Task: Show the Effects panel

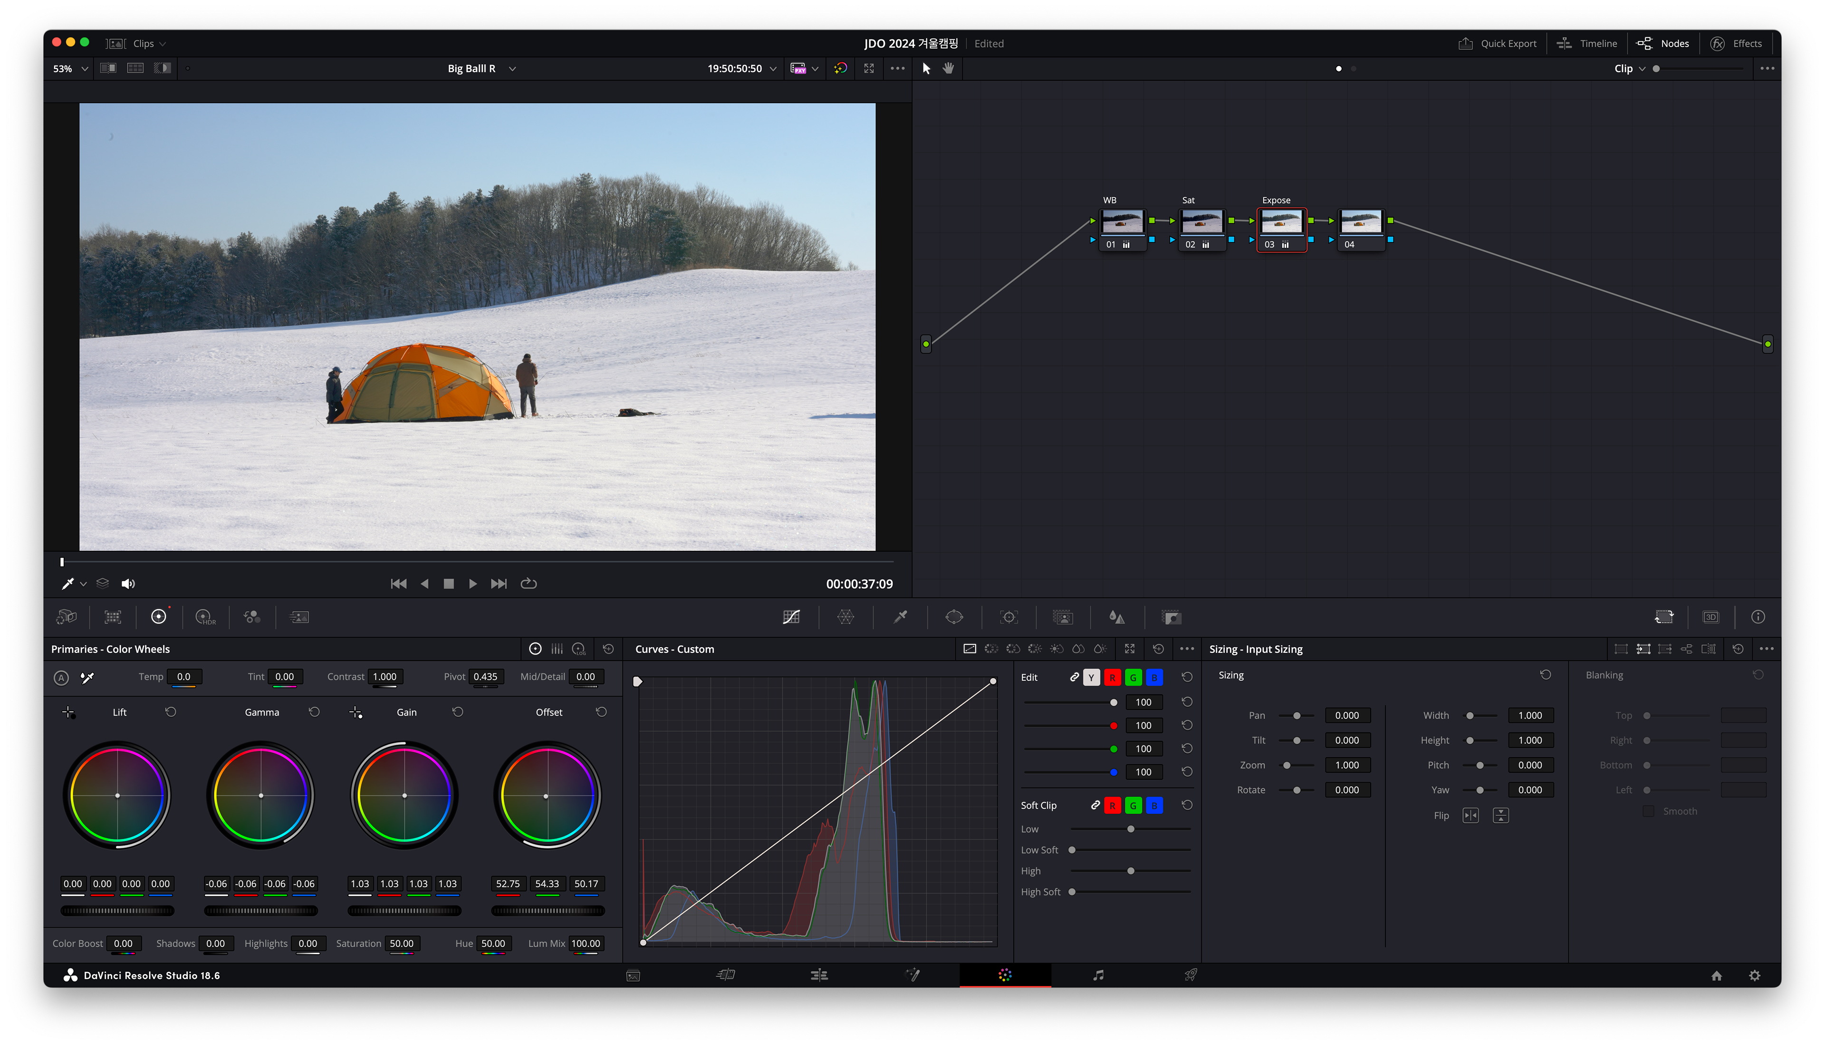Action: coord(1736,43)
